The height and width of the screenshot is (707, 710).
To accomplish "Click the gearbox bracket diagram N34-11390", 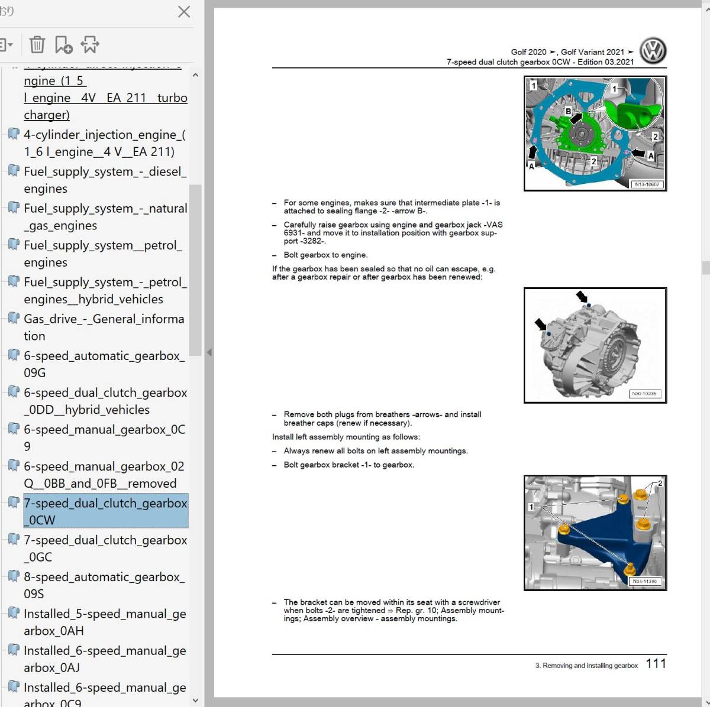I will [595, 533].
